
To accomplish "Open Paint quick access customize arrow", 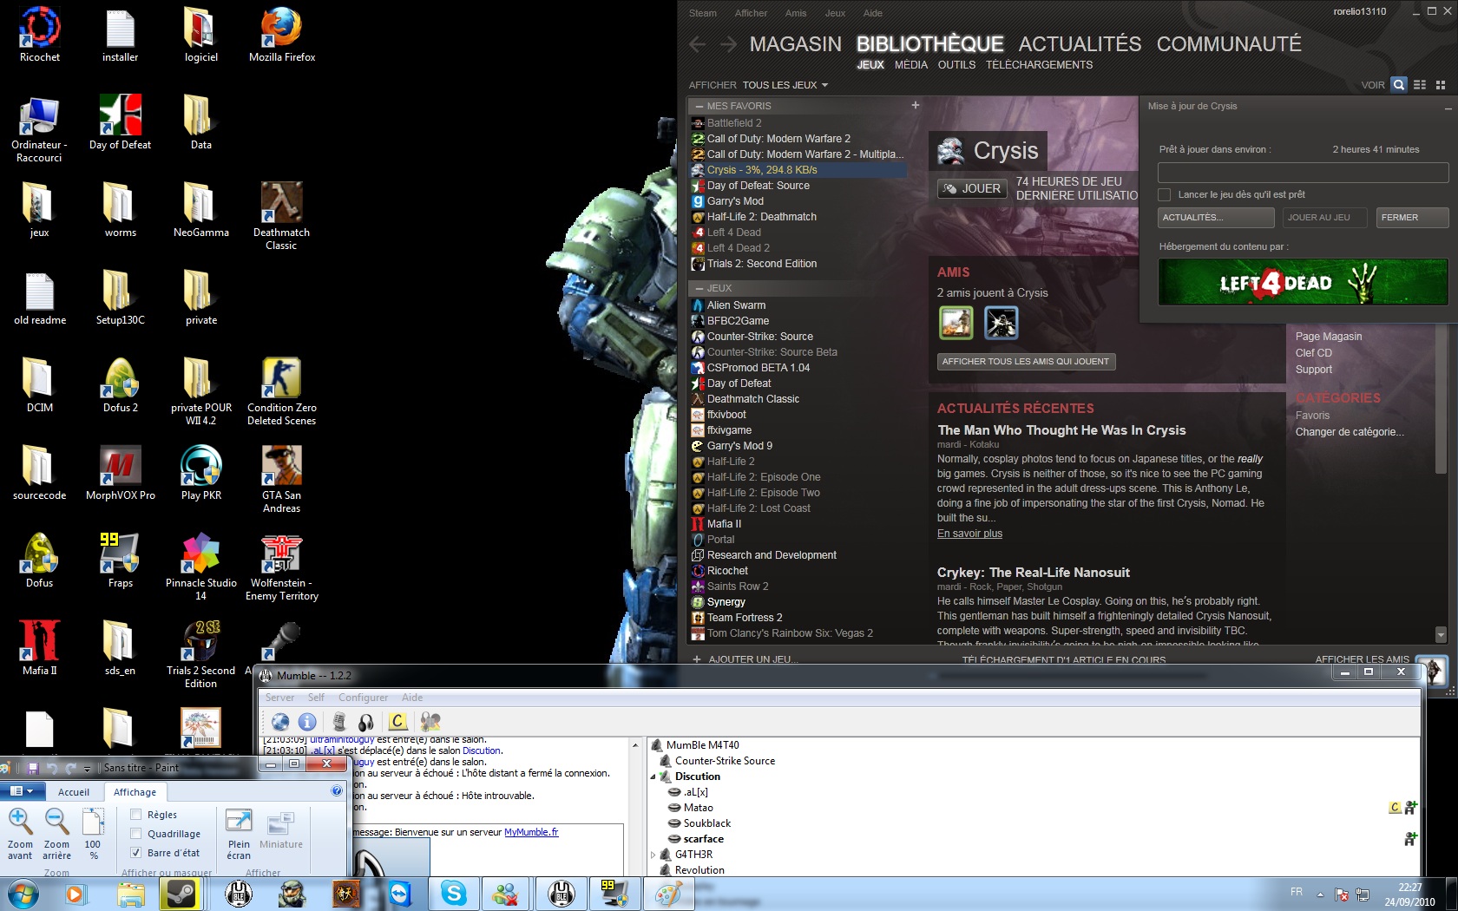I will tap(87, 769).
